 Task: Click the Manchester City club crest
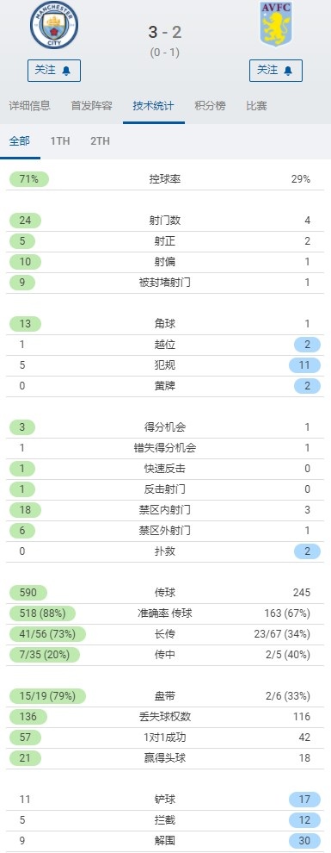[53, 25]
